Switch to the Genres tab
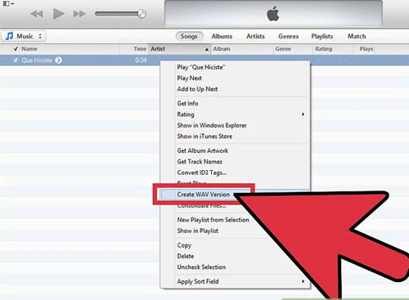The height and width of the screenshot is (300, 409). pos(289,36)
